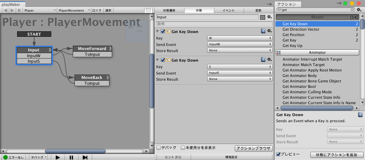This screenshot has height=160, width=365.
Task: Switch to the 状態 tab
Action: click(199, 11)
